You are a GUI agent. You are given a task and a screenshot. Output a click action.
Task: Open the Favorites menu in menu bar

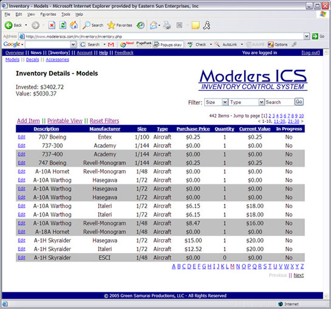(48, 15)
